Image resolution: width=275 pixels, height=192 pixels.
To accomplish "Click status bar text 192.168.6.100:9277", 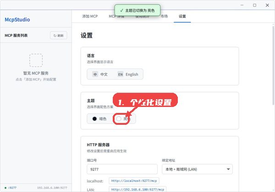I will click(x=52, y=188).
